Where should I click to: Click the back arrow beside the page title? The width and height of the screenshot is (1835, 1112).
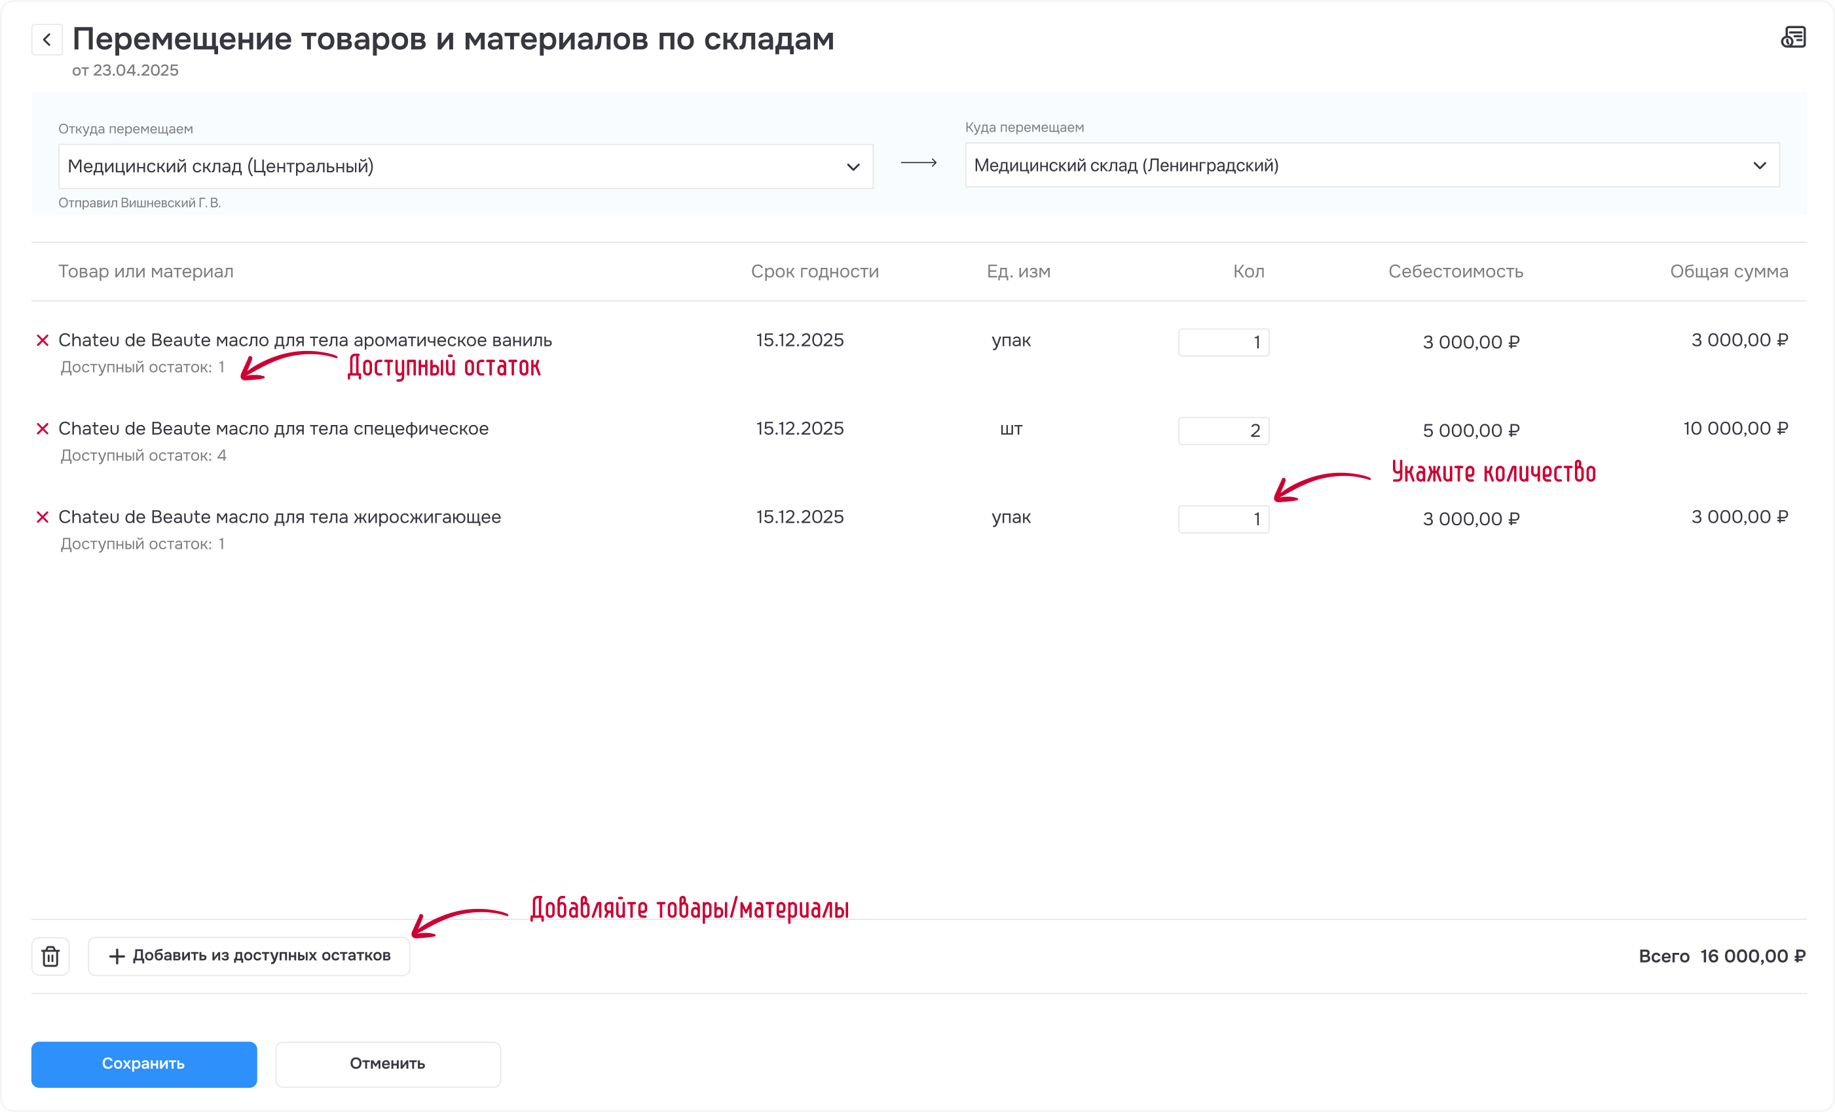click(x=46, y=39)
